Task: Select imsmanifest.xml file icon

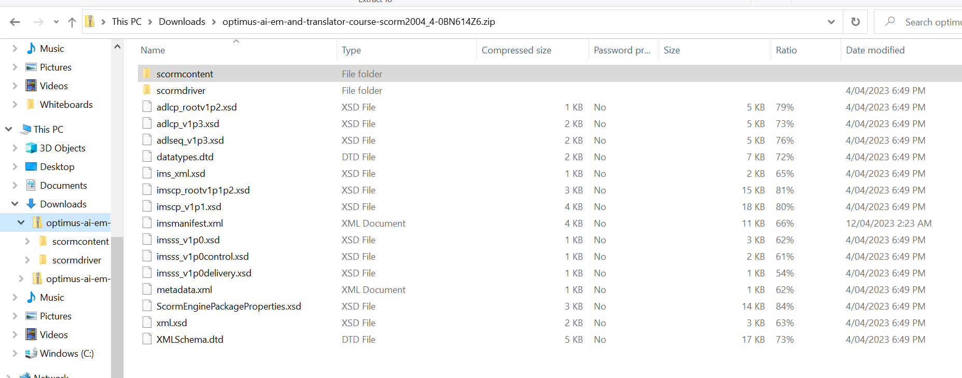Action: 147,222
